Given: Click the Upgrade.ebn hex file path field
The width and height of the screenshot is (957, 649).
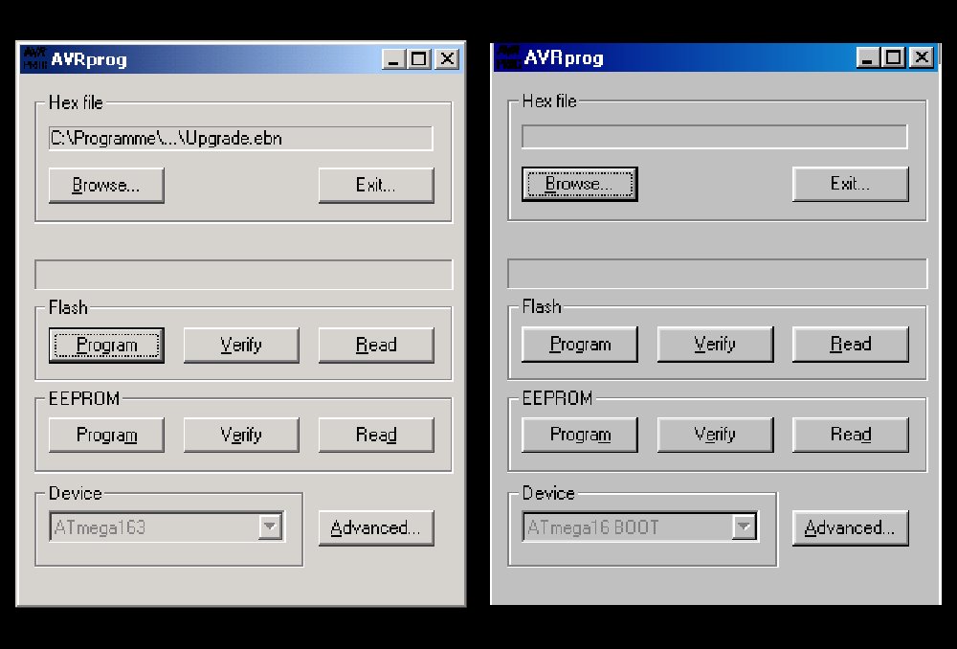Looking at the screenshot, I should coord(240,139).
